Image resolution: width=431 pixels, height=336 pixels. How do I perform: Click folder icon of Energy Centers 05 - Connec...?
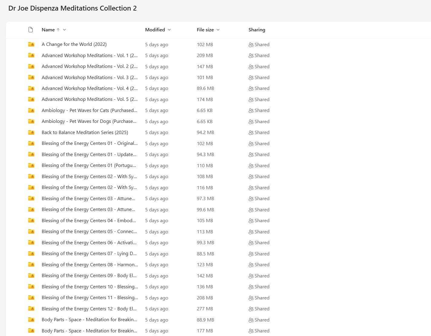point(31,232)
